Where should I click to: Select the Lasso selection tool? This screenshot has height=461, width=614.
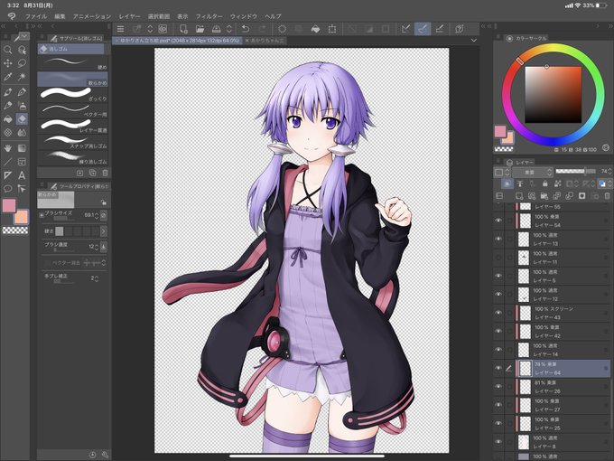(x=22, y=63)
